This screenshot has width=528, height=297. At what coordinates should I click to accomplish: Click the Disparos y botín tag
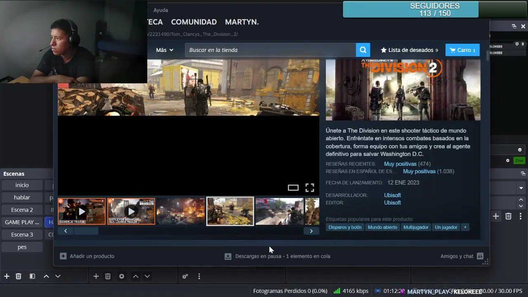point(345,227)
